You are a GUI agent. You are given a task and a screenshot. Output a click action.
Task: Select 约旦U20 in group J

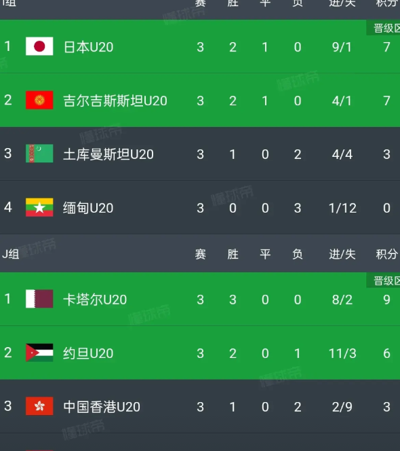pos(88,353)
